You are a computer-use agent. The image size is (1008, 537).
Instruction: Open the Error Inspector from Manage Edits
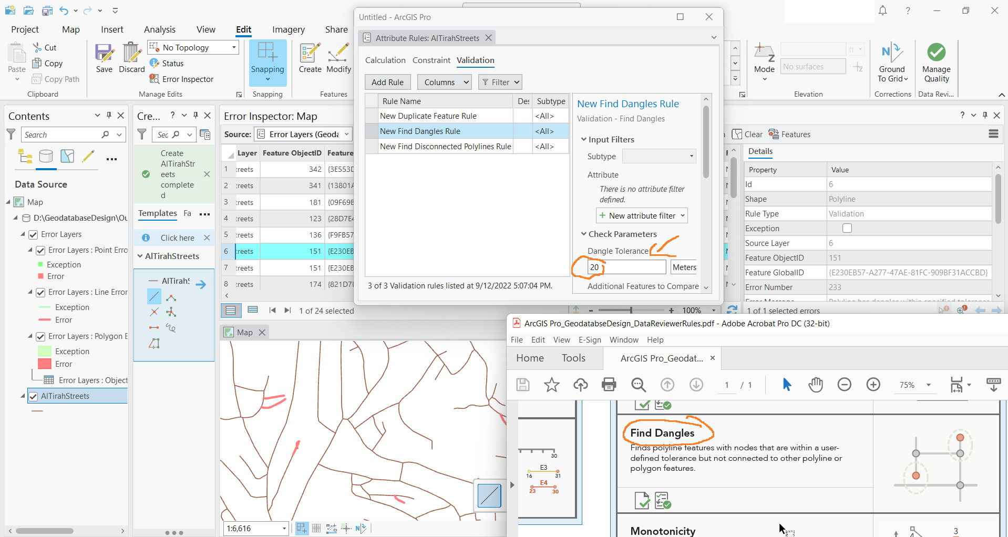coord(187,79)
